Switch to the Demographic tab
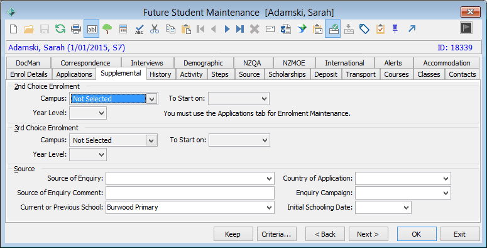Image resolution: width=487 pixels, height=248 pixels. click(x=203, y=63)
